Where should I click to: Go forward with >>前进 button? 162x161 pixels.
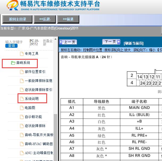pyautogui.click(x=68, y=19)
